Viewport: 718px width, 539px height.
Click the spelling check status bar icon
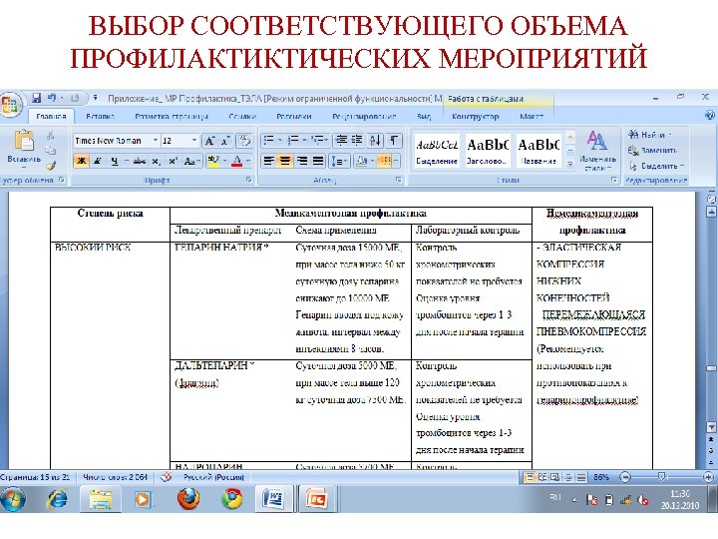pyautogui.click(x=167, y=477)
